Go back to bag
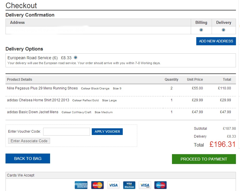 tap(28, 158)
